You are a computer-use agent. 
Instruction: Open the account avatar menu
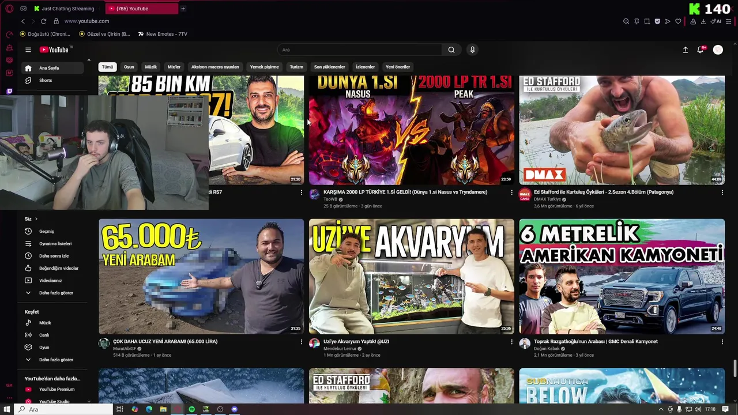click(x=718, y=50)
